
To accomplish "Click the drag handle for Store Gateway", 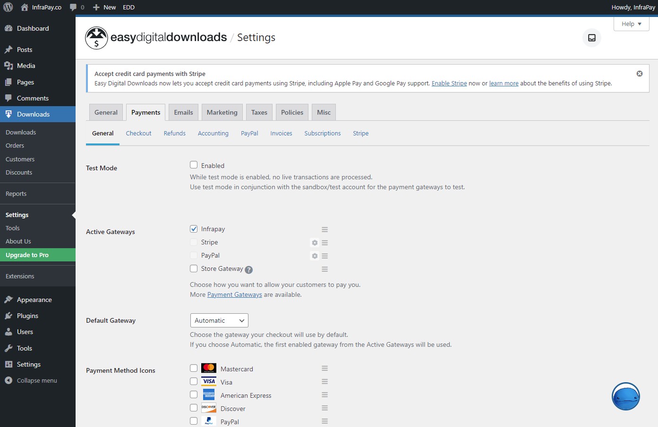I will coord(325,269).
